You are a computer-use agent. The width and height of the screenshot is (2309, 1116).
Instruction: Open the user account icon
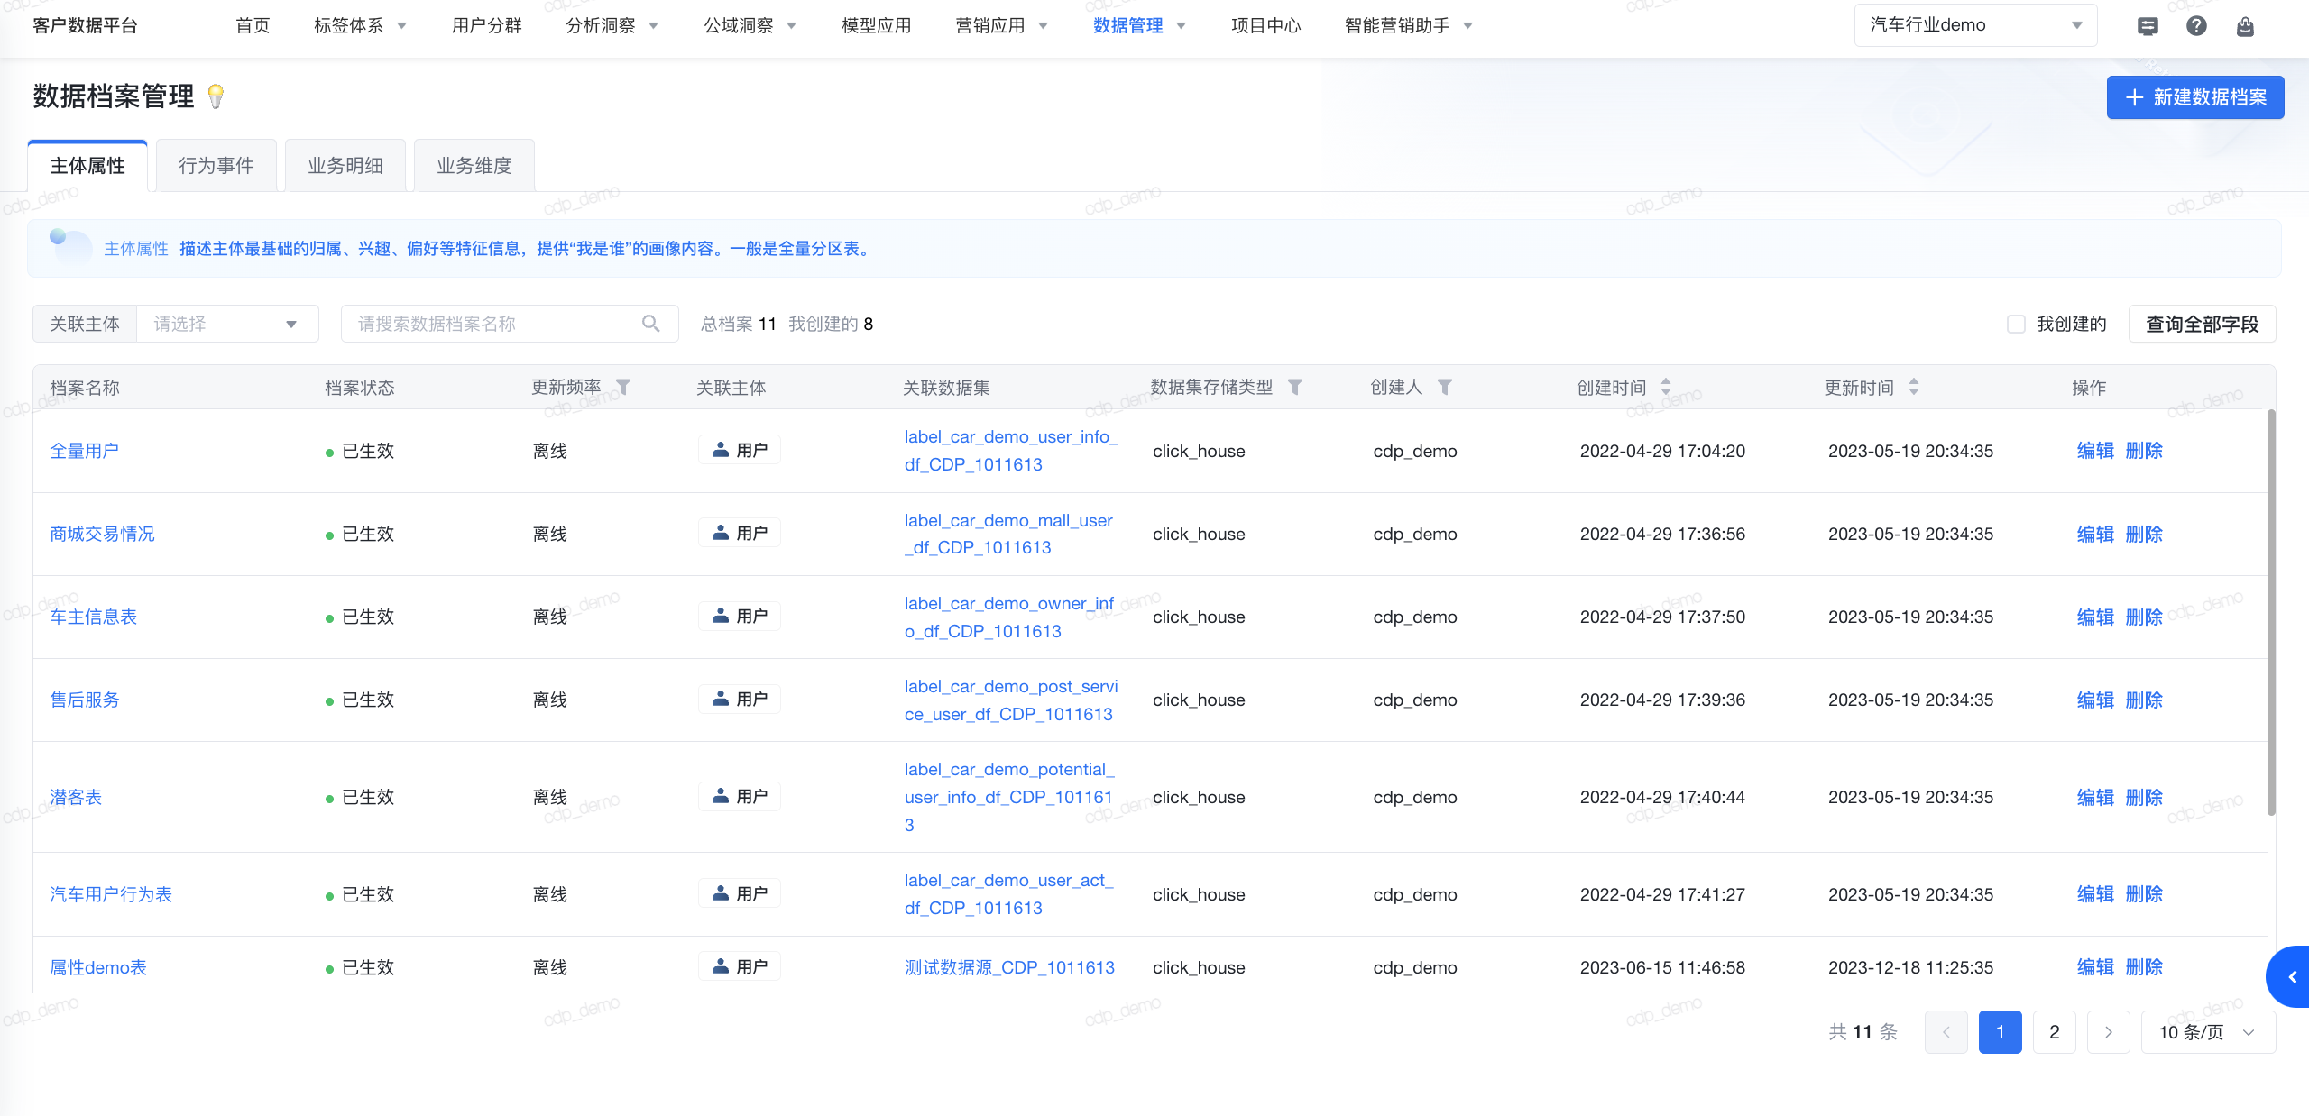click(x=2245, y=26)
